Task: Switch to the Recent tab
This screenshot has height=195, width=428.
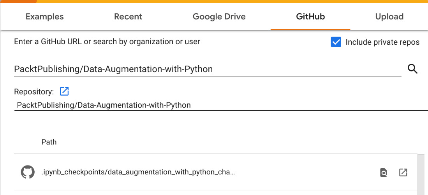Action: tap(128, 17)
